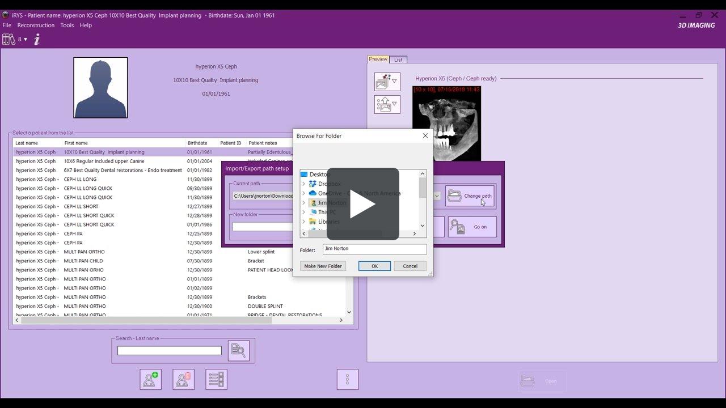
Task: Open the patient list management icon
Action: [x=216, y=379]
